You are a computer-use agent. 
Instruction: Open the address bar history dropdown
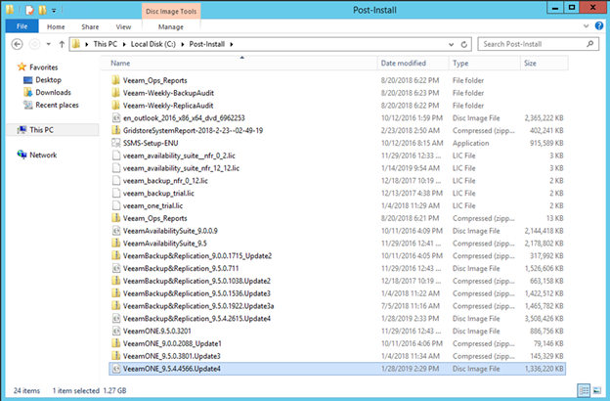pos(451,44)
